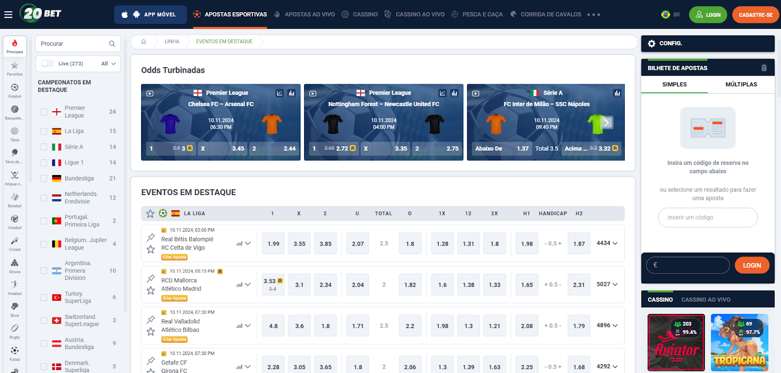The width and height of the screenshot is (781, 373).
Task: Favorite the La Liga league star
Action: tap(150, 214)
